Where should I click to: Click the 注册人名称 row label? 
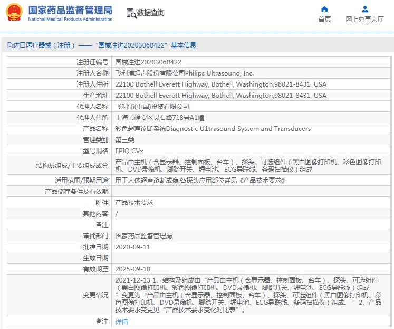[x=92, y=73]
